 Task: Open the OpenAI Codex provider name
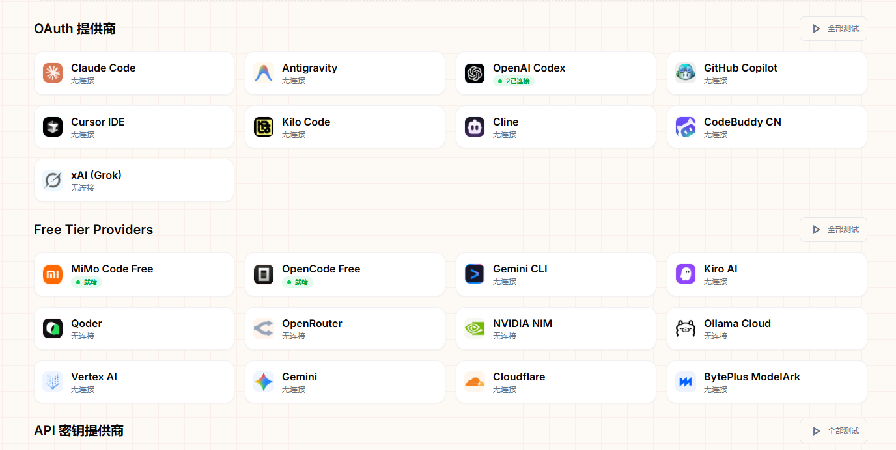pyautogui.click(x=529, y=68)
